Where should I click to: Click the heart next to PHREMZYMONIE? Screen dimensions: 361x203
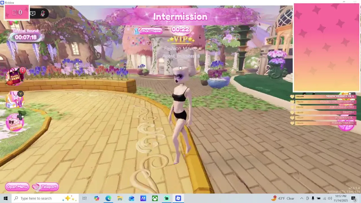click(x=292, y=123)
